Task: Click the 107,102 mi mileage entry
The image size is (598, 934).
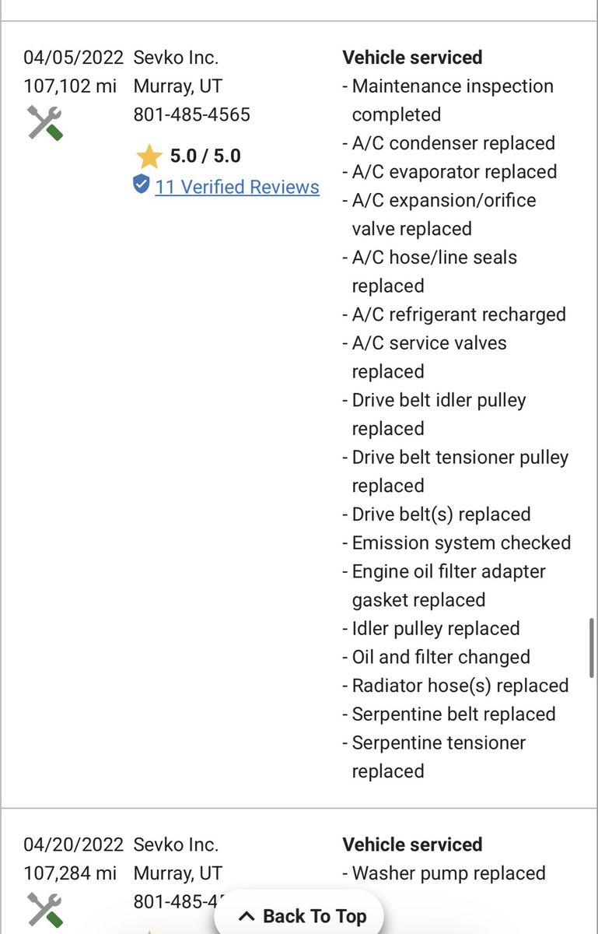Action: click(70, 86)
